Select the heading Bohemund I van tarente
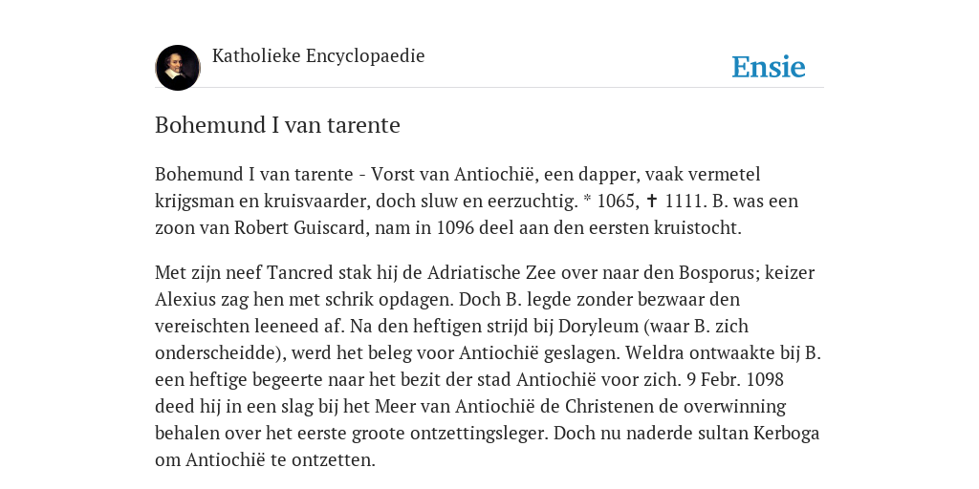This screenshot has height=489, width=979. point(277,125)
